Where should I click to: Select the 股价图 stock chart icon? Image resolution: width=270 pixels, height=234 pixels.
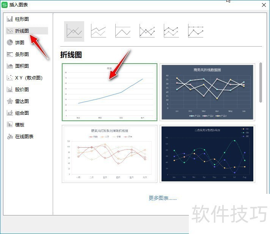[9, 89]
